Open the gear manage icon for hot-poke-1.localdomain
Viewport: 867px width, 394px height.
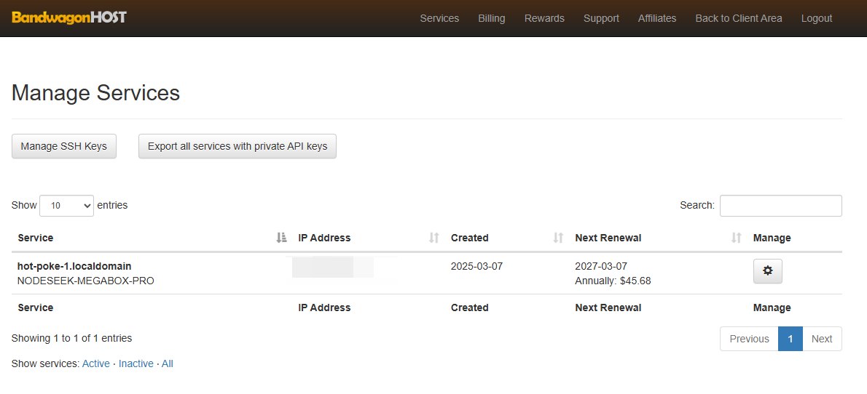click(767, 271)
